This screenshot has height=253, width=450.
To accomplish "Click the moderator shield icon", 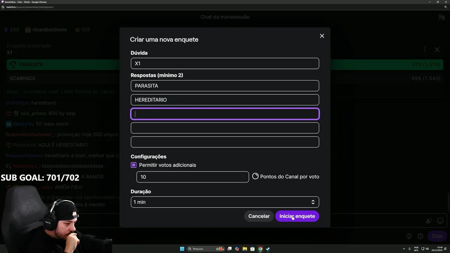I will click(409, 236).
